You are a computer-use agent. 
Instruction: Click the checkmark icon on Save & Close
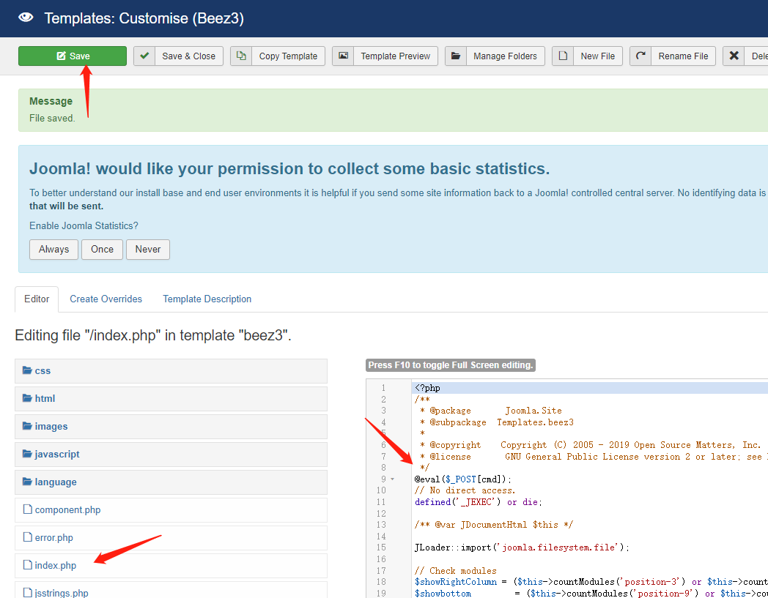click(x=144, y=56)
